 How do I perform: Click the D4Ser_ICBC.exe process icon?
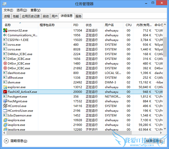(5, 59)
